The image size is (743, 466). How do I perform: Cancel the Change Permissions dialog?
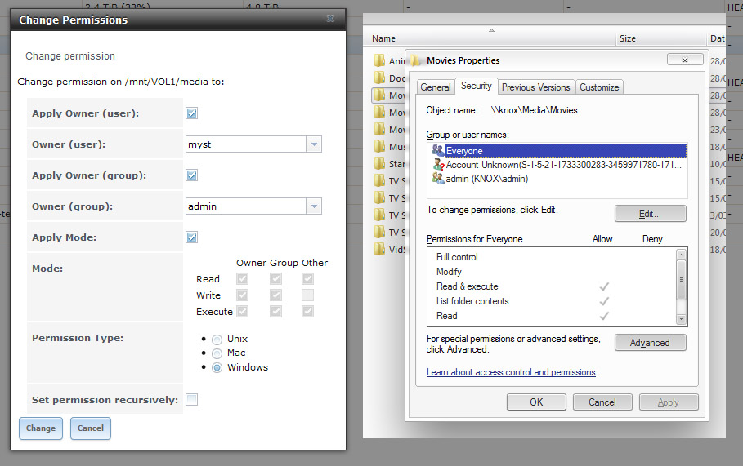91,428
